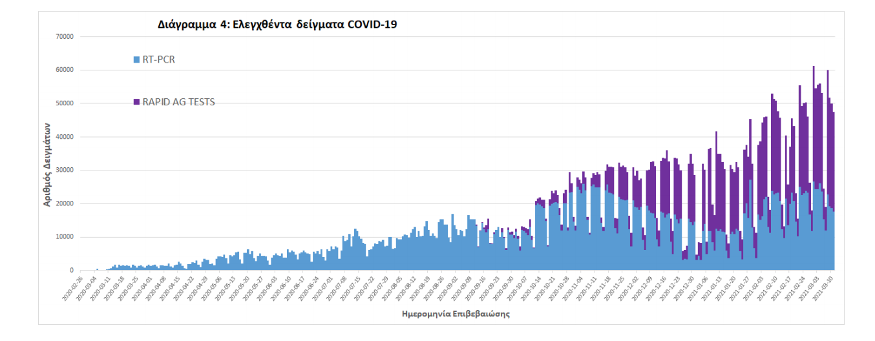The image size is (875, 341).
Task: Click the purple RAPID AG TESTS legend swatch
Action: tap(136, 102)
